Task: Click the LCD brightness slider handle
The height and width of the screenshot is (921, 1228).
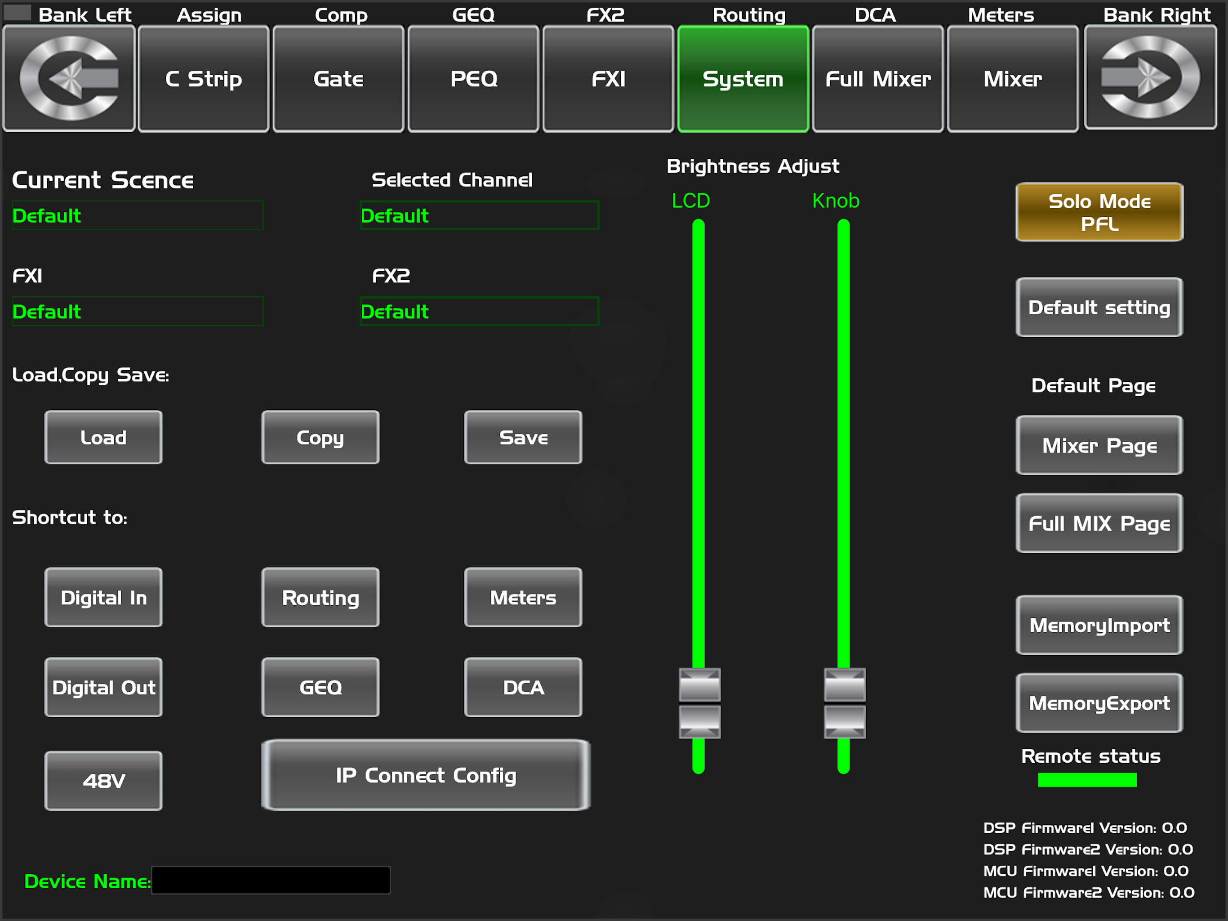Action: tap(699, 703)
